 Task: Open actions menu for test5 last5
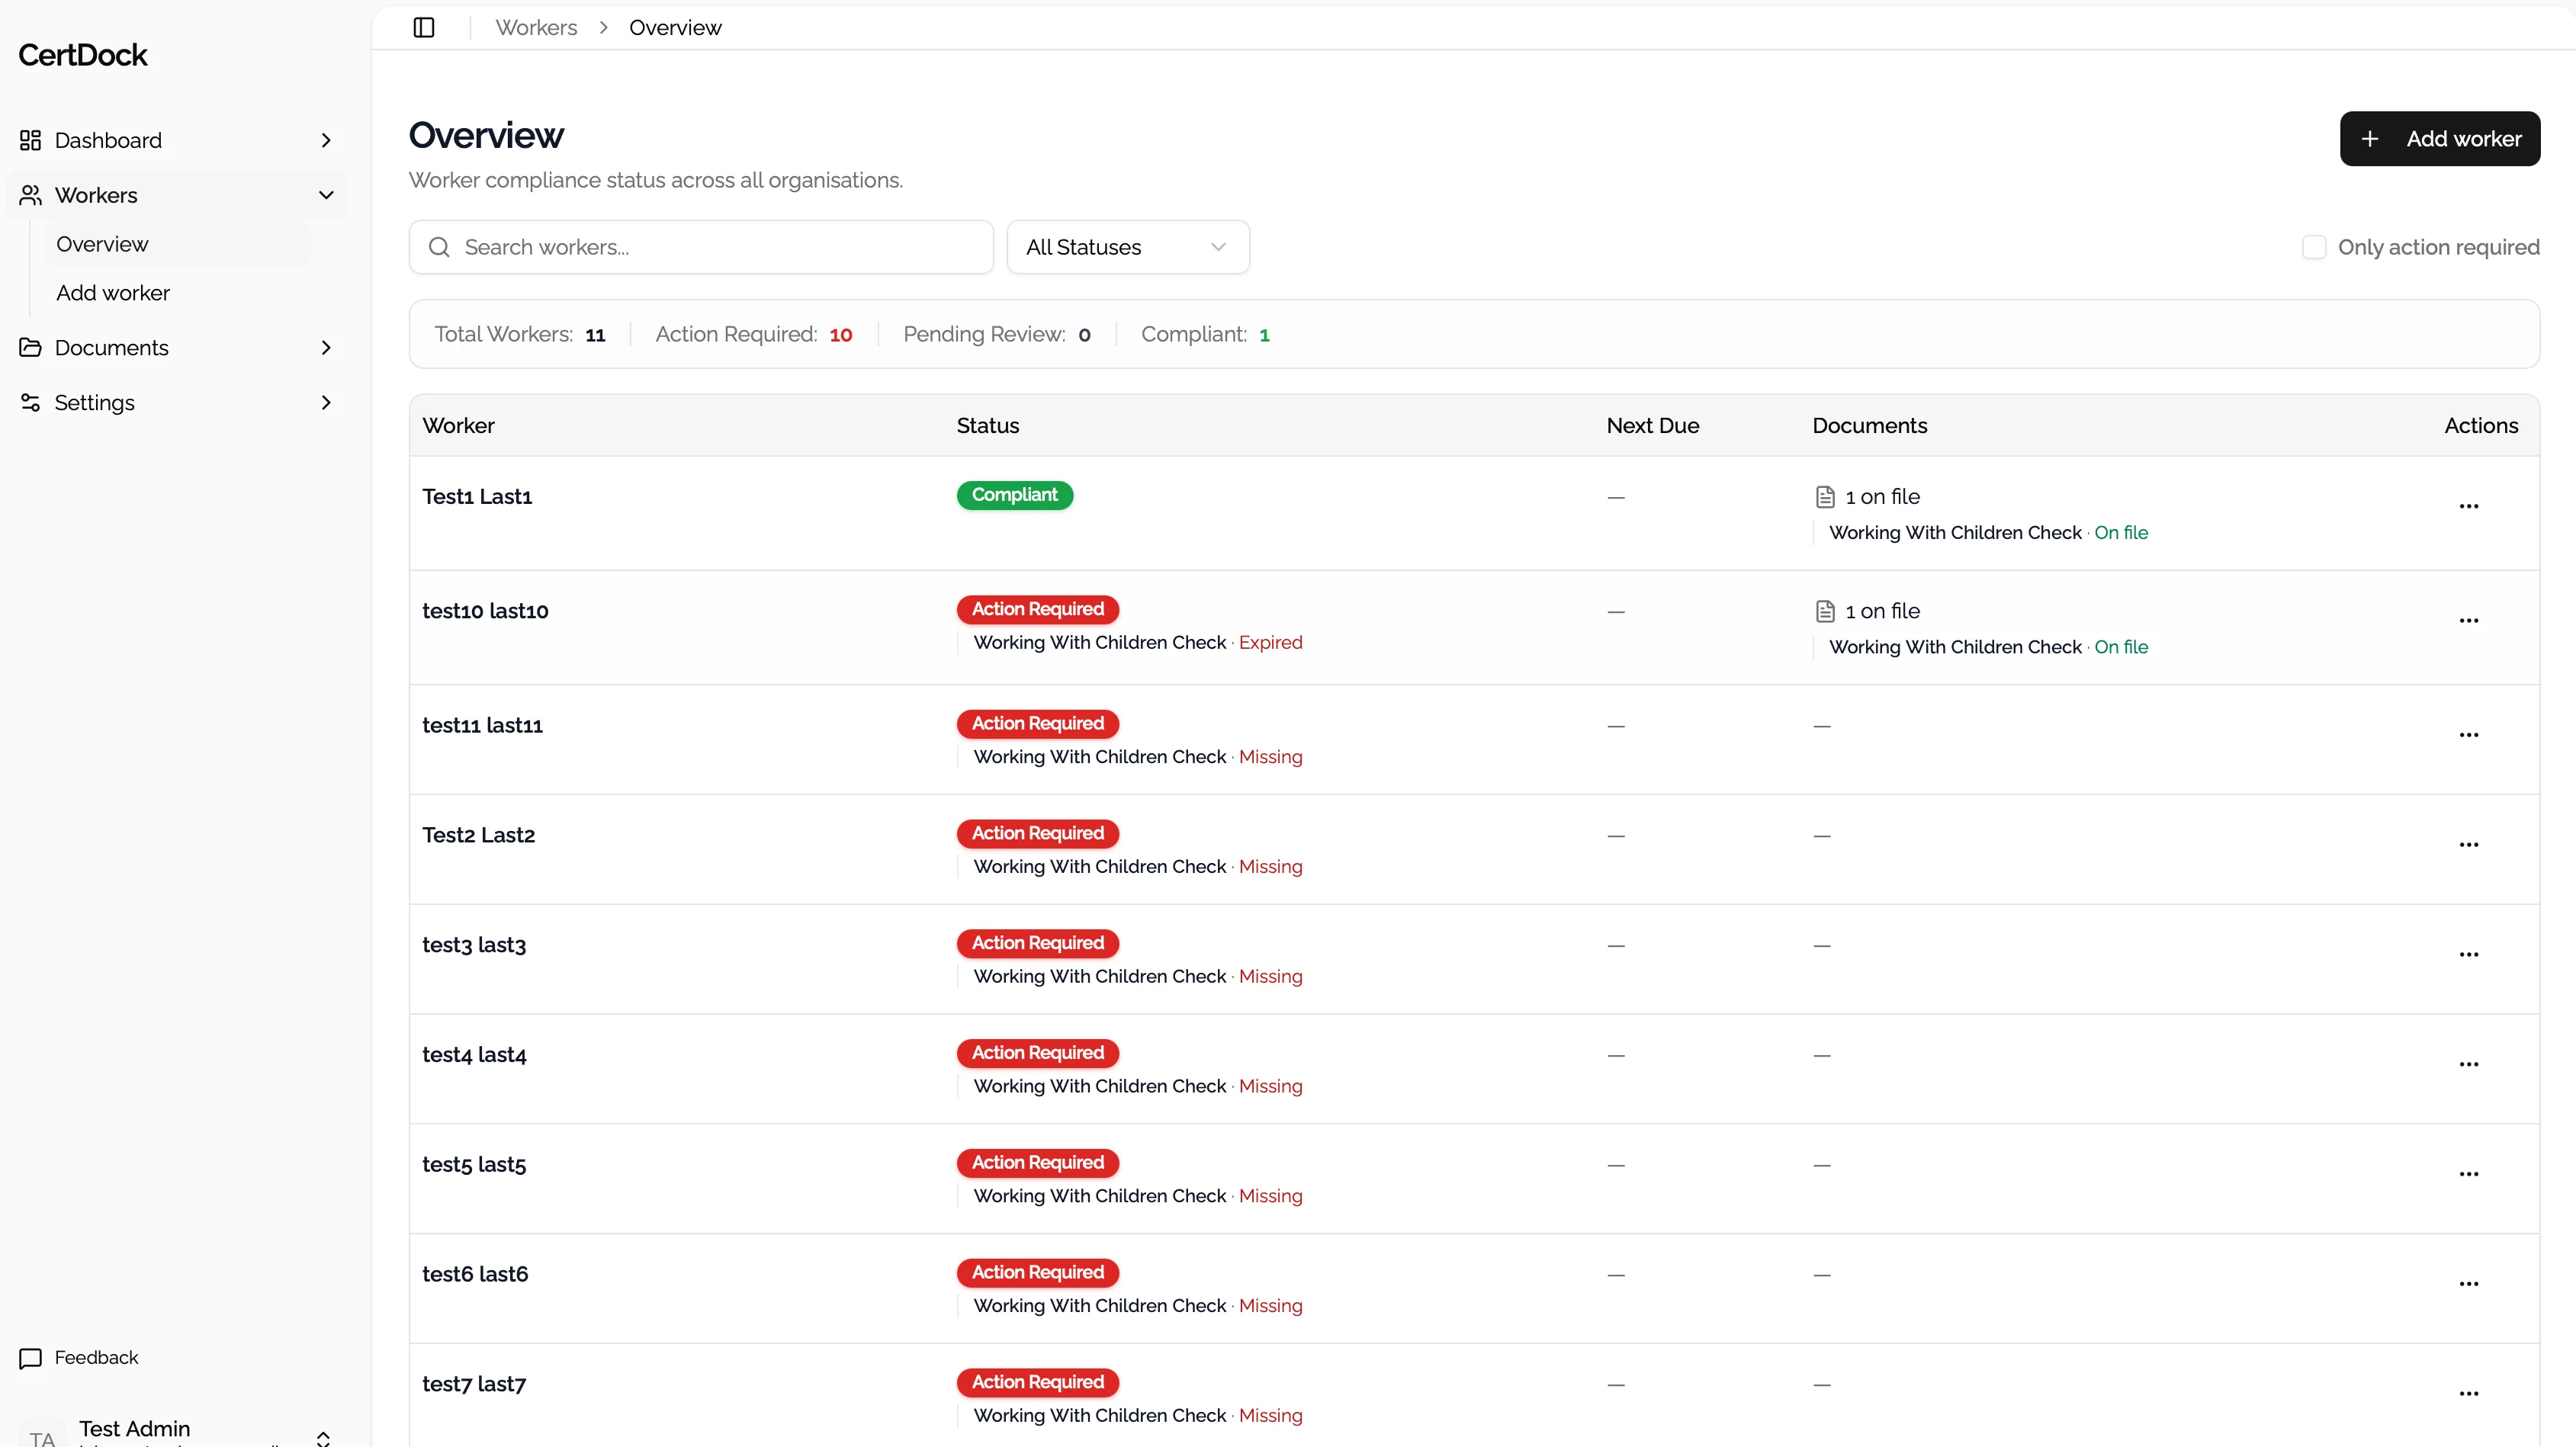pyautogui.click(x=2469, y=1175)
